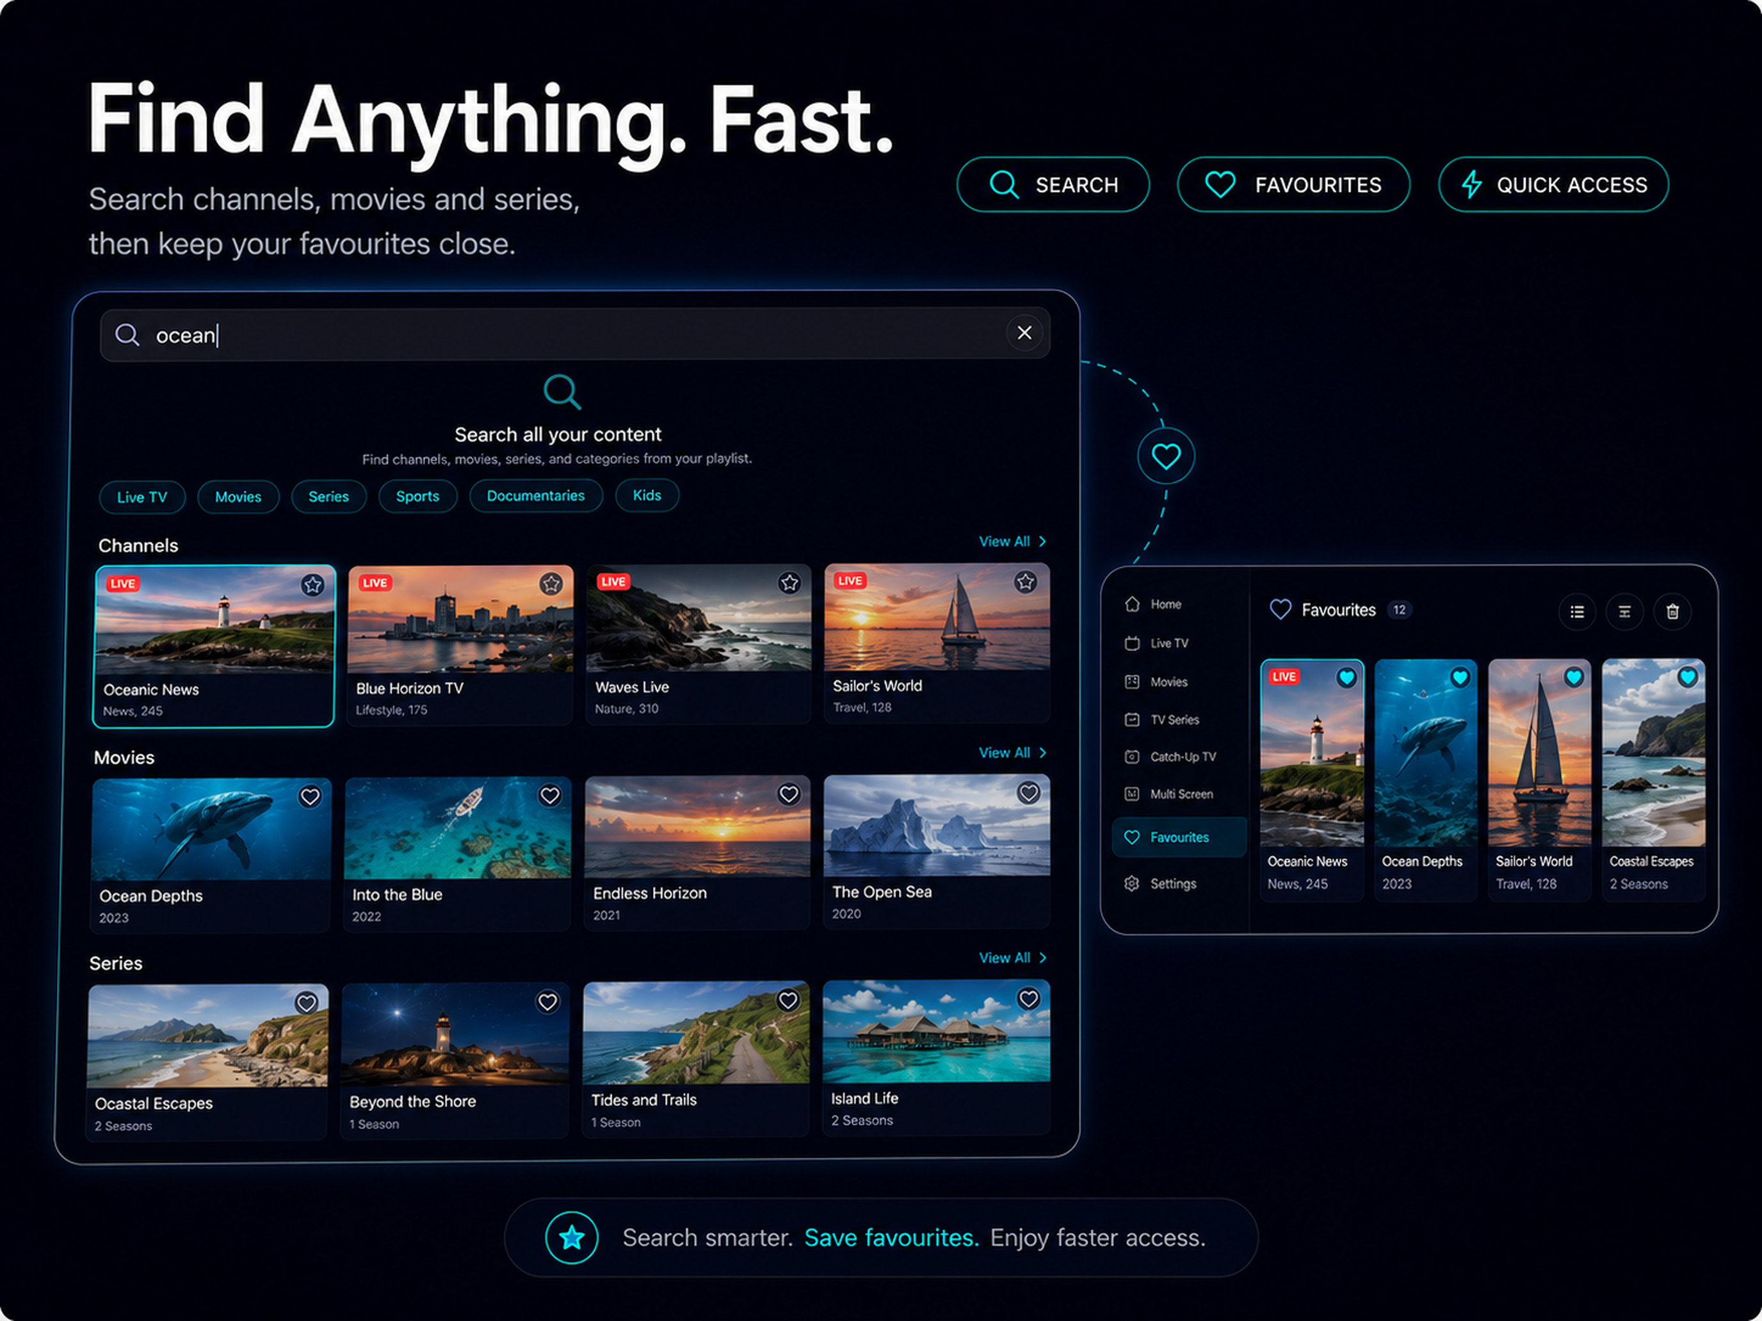Filter results by Series chip

(x=328, y=496)
